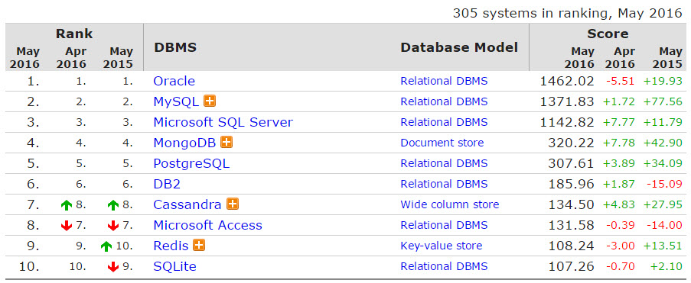Image resolution: width=691 pixels, height=283 pixels.
Task: Follow the Key-value store link
Action: click(442, 246)
